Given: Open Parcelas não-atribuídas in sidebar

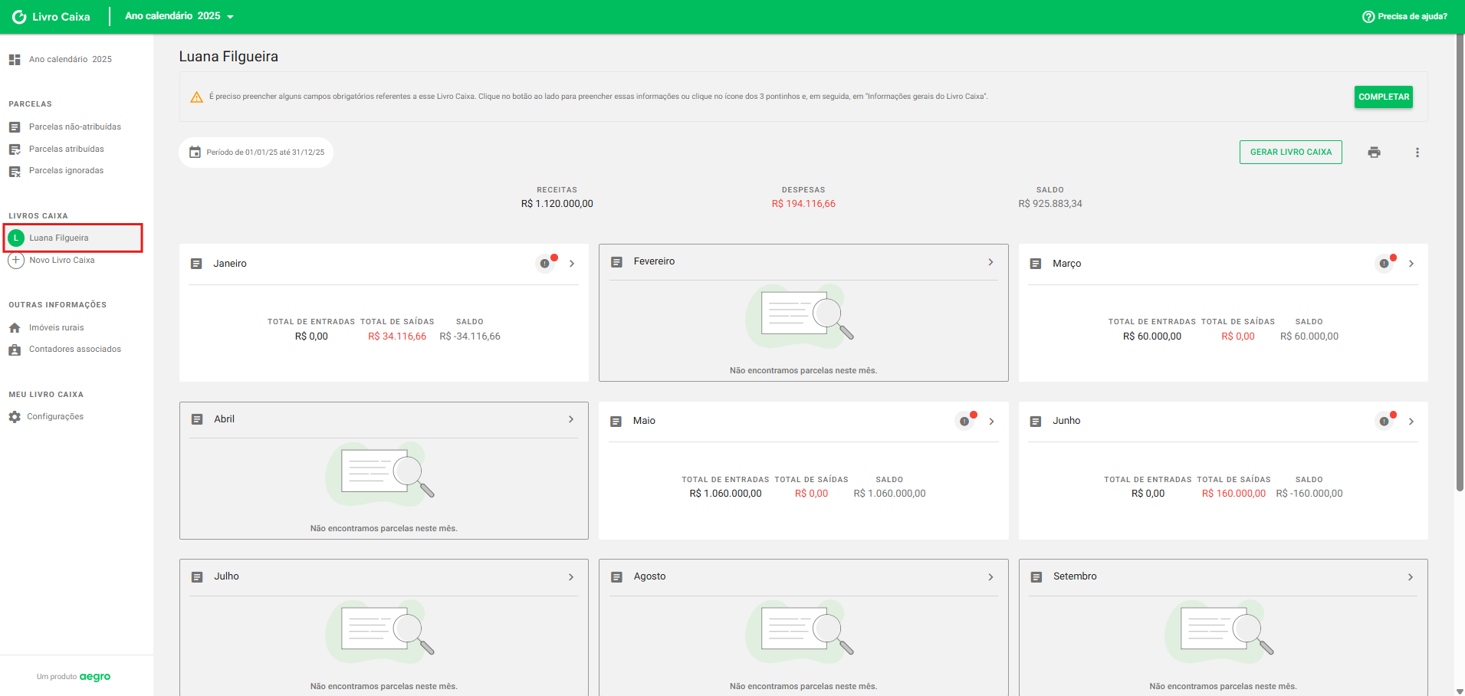Looking at the screenshot, I should pos(74,127).
